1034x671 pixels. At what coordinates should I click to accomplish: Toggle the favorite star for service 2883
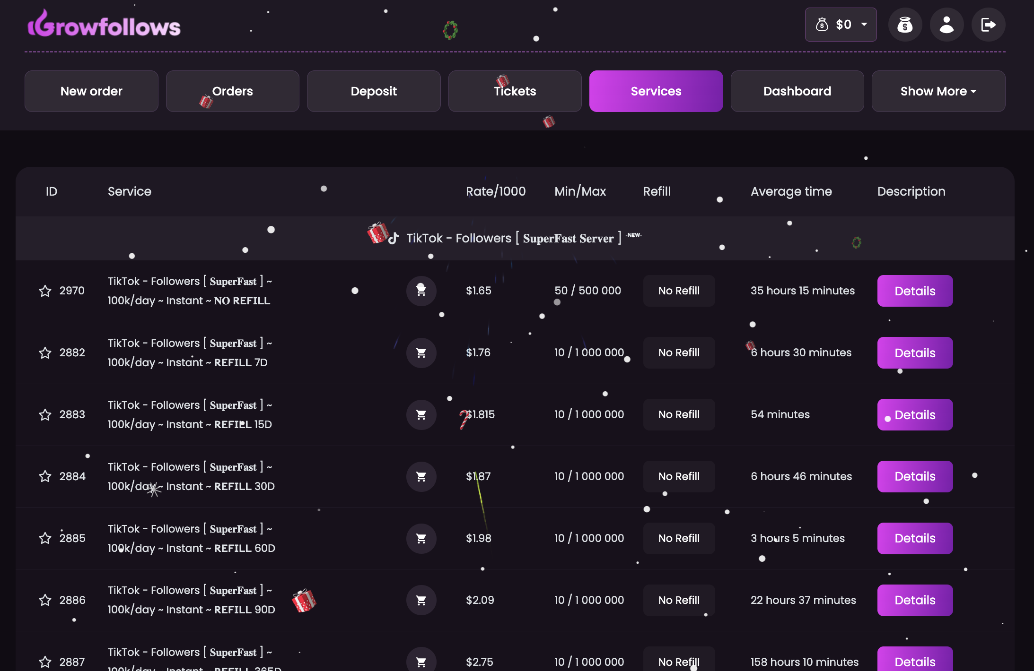coord(45,414)
